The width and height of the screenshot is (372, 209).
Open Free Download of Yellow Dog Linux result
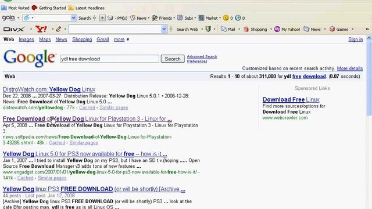point(87,118)
